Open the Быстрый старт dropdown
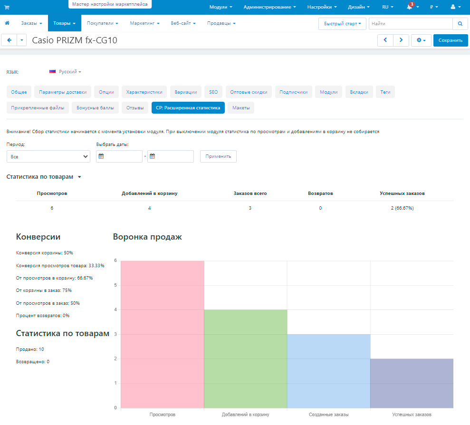470x425 pixels. coord(342,23)
